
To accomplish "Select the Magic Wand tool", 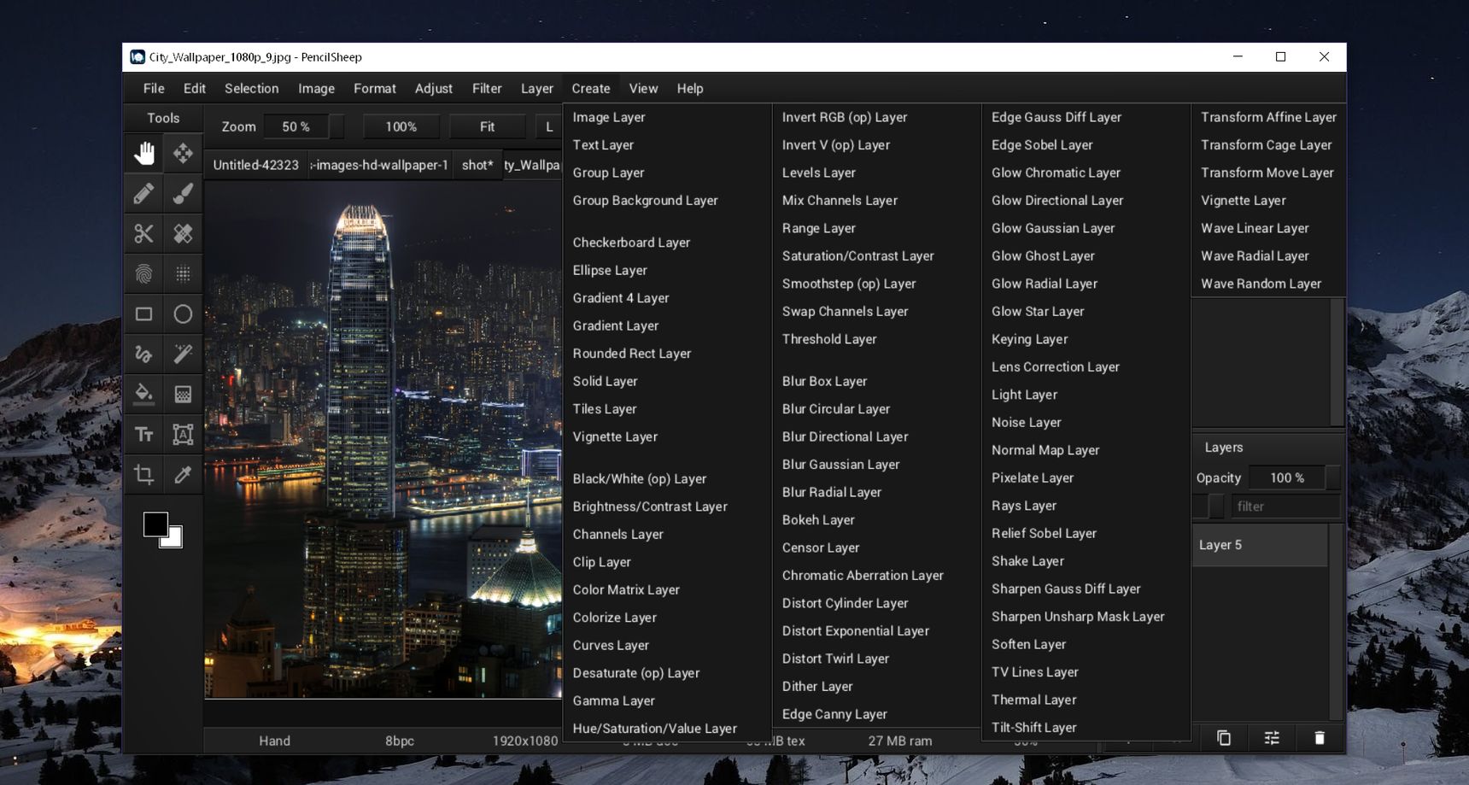I will [x=183, y=354].
